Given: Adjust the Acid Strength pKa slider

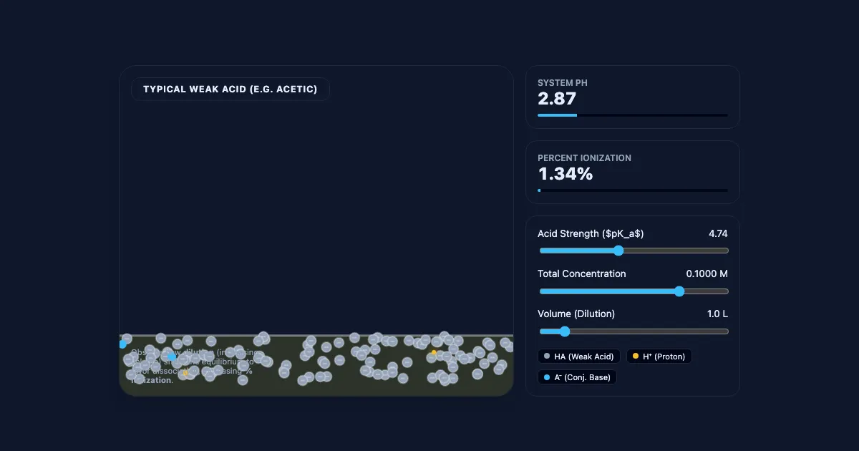Looking at the screenshot, I should 634,251.
